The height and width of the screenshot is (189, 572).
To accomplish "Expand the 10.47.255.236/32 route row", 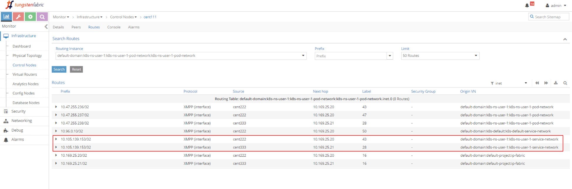I will click(x=56, y=107).
